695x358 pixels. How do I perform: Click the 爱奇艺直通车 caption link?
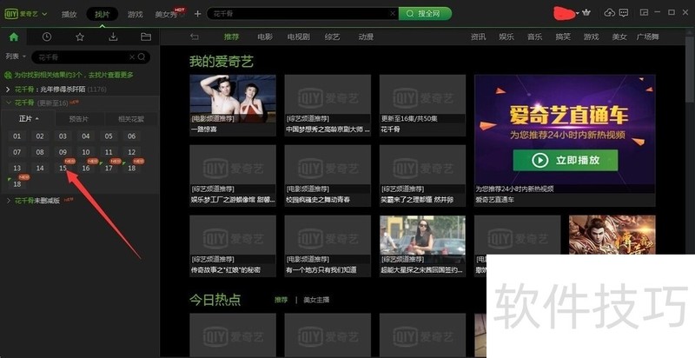[494, 200]
